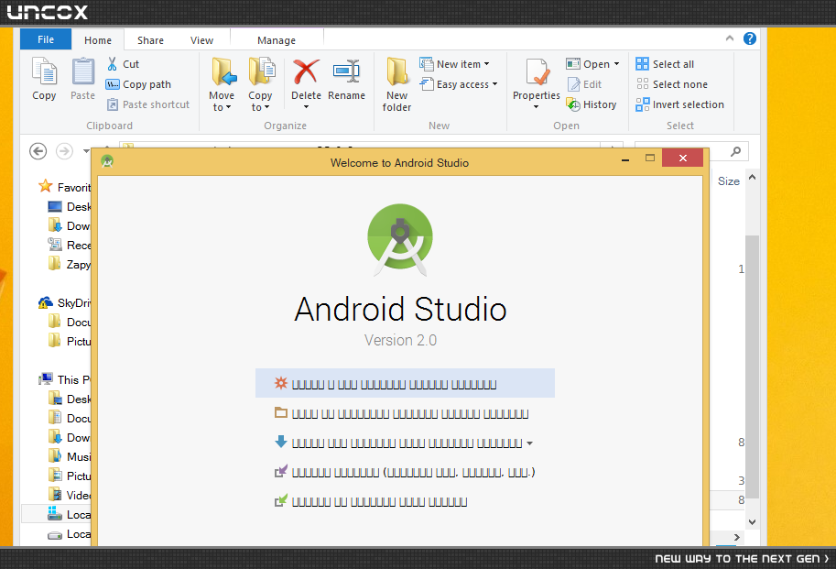
Task: Select Music folder under This PC
Action: point(70,456)
